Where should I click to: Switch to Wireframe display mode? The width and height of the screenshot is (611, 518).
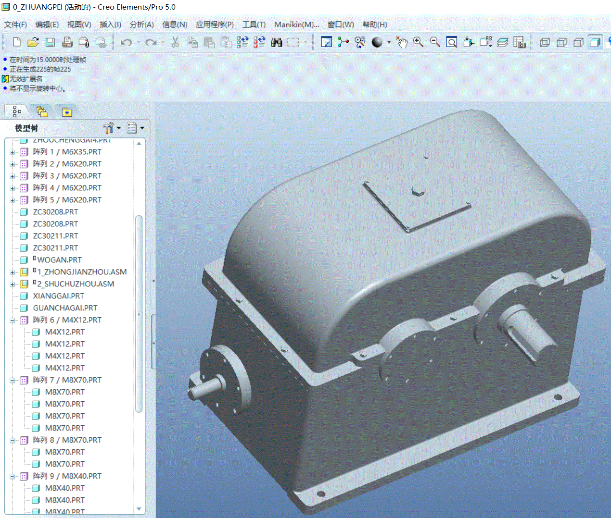tap(545, 42)
